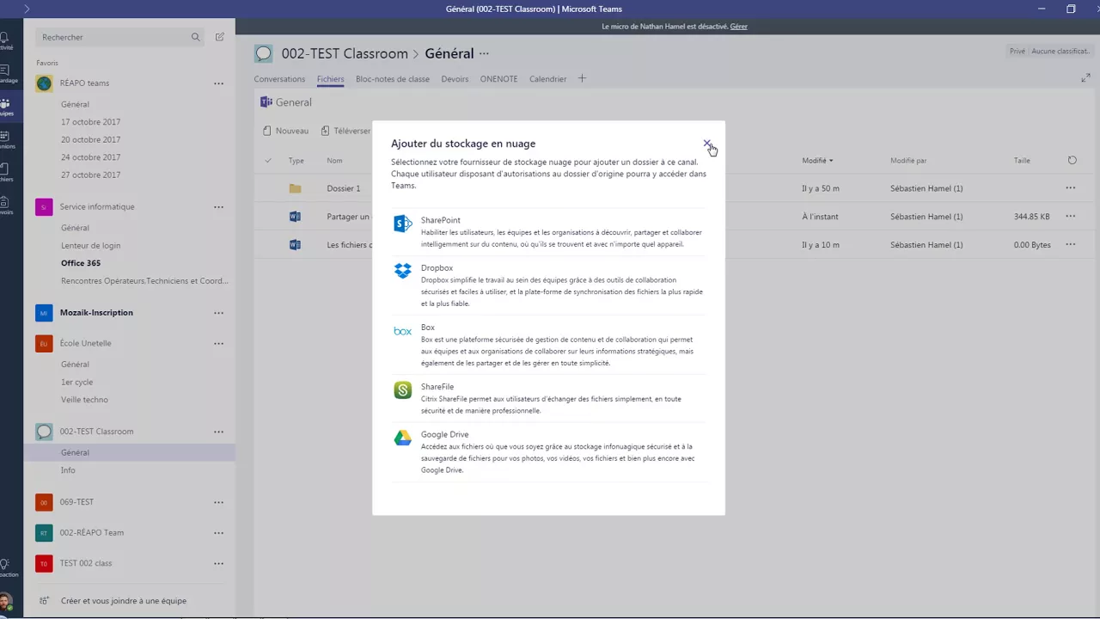Image resolution: width=1100 pixels, height=619 pixels.
Task: Refresh the file list icon
Action: (1072, 160)
